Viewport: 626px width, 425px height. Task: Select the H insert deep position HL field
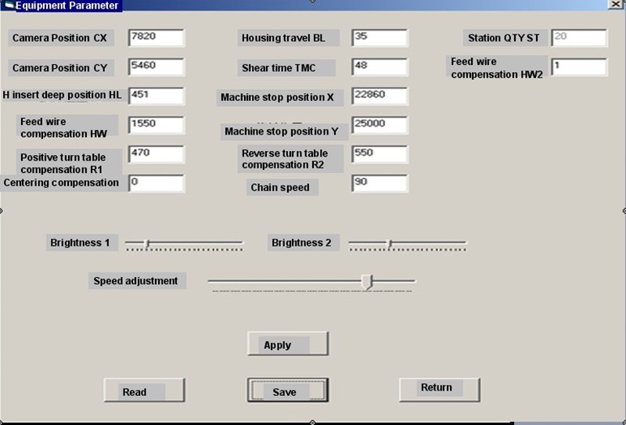coord(156,96)
